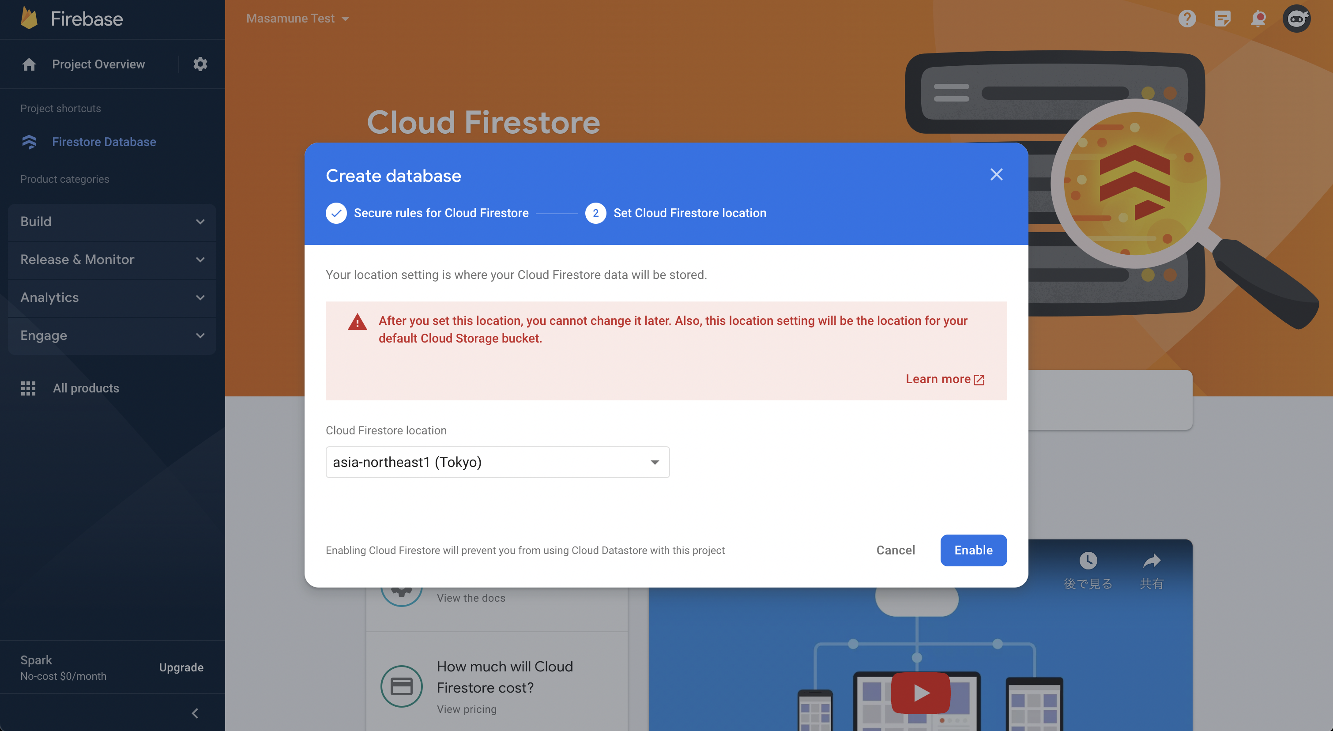Select Project Overview in sidebar
The height and width of the screenshot is (731, 1333).
tap(98, 64)
